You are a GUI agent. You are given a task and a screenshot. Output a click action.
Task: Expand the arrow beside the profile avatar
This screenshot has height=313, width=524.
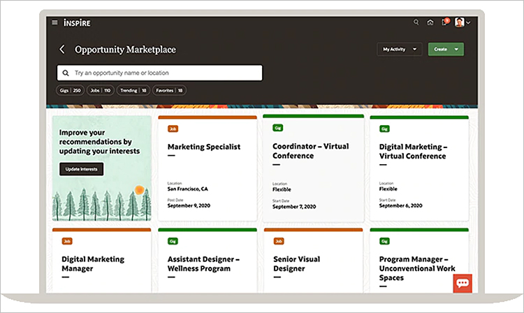(x=468, y=23)
